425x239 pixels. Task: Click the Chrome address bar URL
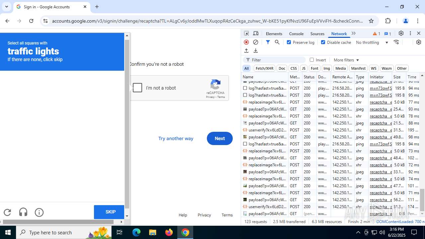208,21
